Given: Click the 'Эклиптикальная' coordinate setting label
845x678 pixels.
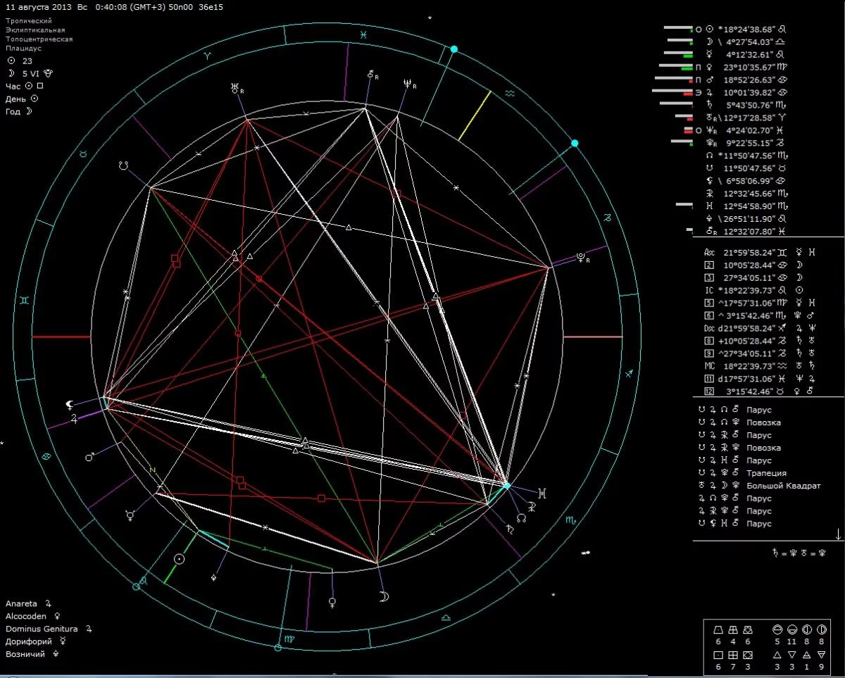Looking at the screenshot, I should point(35,30).
